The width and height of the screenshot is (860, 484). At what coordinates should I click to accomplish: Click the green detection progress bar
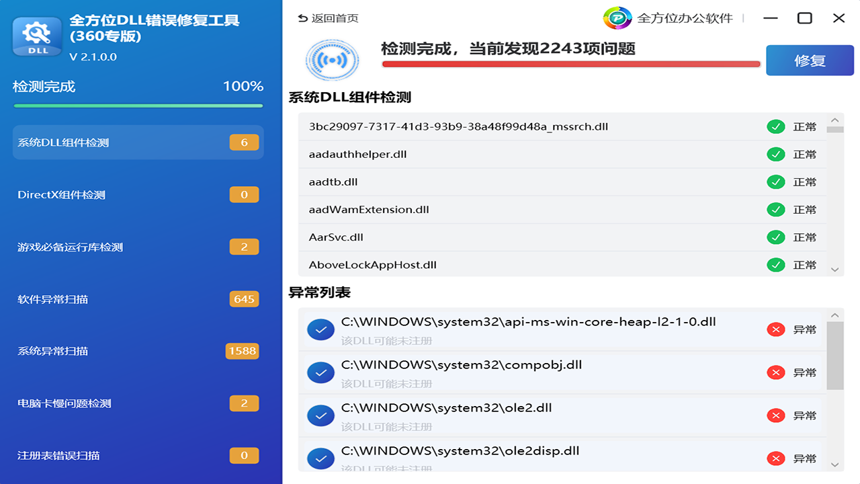coord(138,106)
